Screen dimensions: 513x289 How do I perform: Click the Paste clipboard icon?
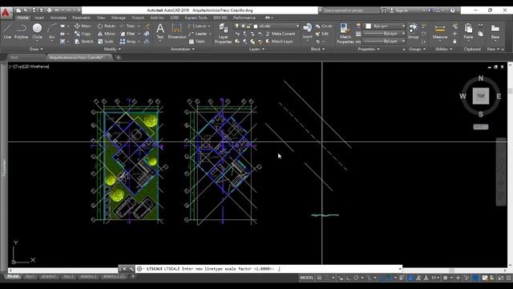pyautogui.click(x=468, y=31)
